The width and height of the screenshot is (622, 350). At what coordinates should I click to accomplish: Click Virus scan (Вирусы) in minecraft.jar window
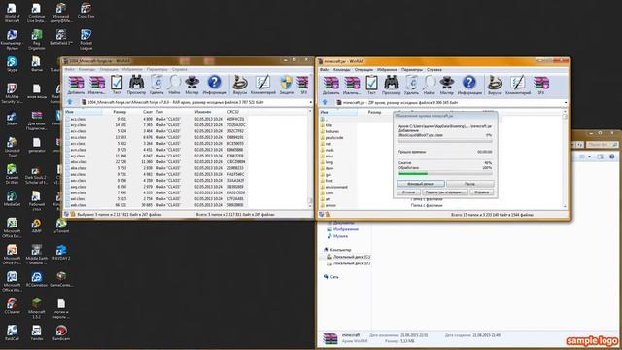[x=495, y=86]
